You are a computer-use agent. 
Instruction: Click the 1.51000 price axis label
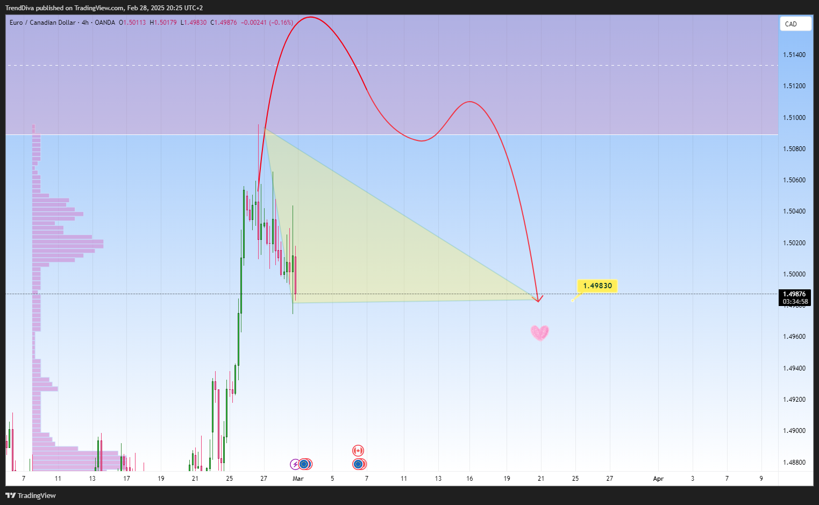pyautogui.click(x=794, y=118)
